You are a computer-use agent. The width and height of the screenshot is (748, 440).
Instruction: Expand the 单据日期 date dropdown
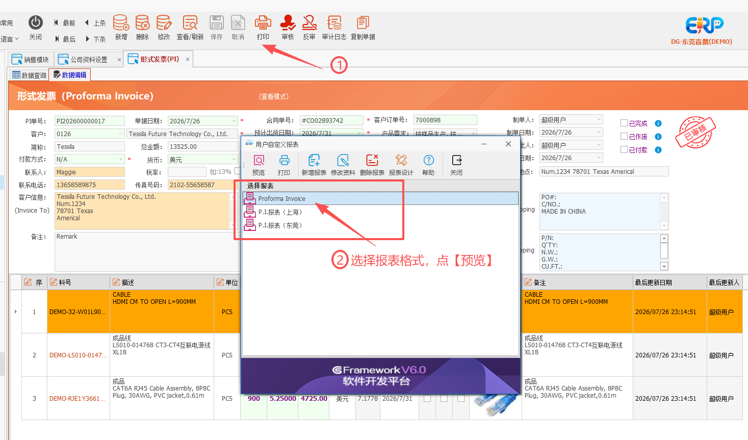(x=234, y=121)
